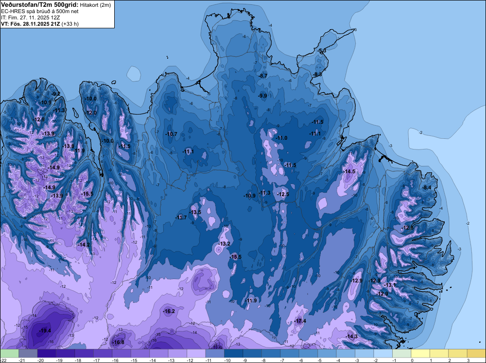Click the legend swatch labeled -7
The height and width of the screenshot is (363, 486).
click(290, 353)
